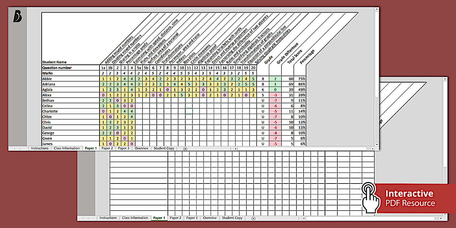Viewport: 456px width, 228px height.
Task: Select Alexa's Grade Difference cell showing -3
Action: click(275, 95)
